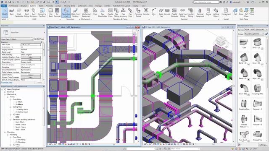The height and width of the screenshot is (151, 269).
Task: Collapse the Mechanical node in Project Browser
Action: point(5,94)
